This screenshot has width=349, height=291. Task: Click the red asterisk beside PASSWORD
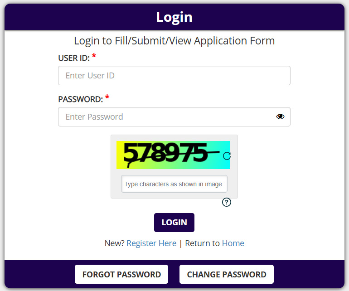pos(107,97)
